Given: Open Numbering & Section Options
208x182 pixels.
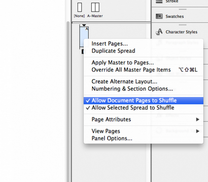Looking at the screenshot, I should pyautogui.click(x=144, y=89).
